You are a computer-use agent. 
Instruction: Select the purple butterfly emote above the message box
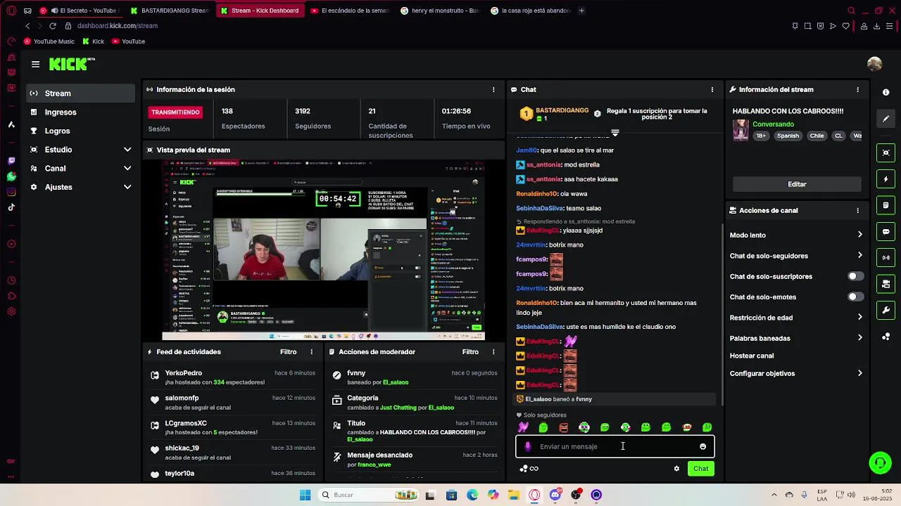[523, 427]
